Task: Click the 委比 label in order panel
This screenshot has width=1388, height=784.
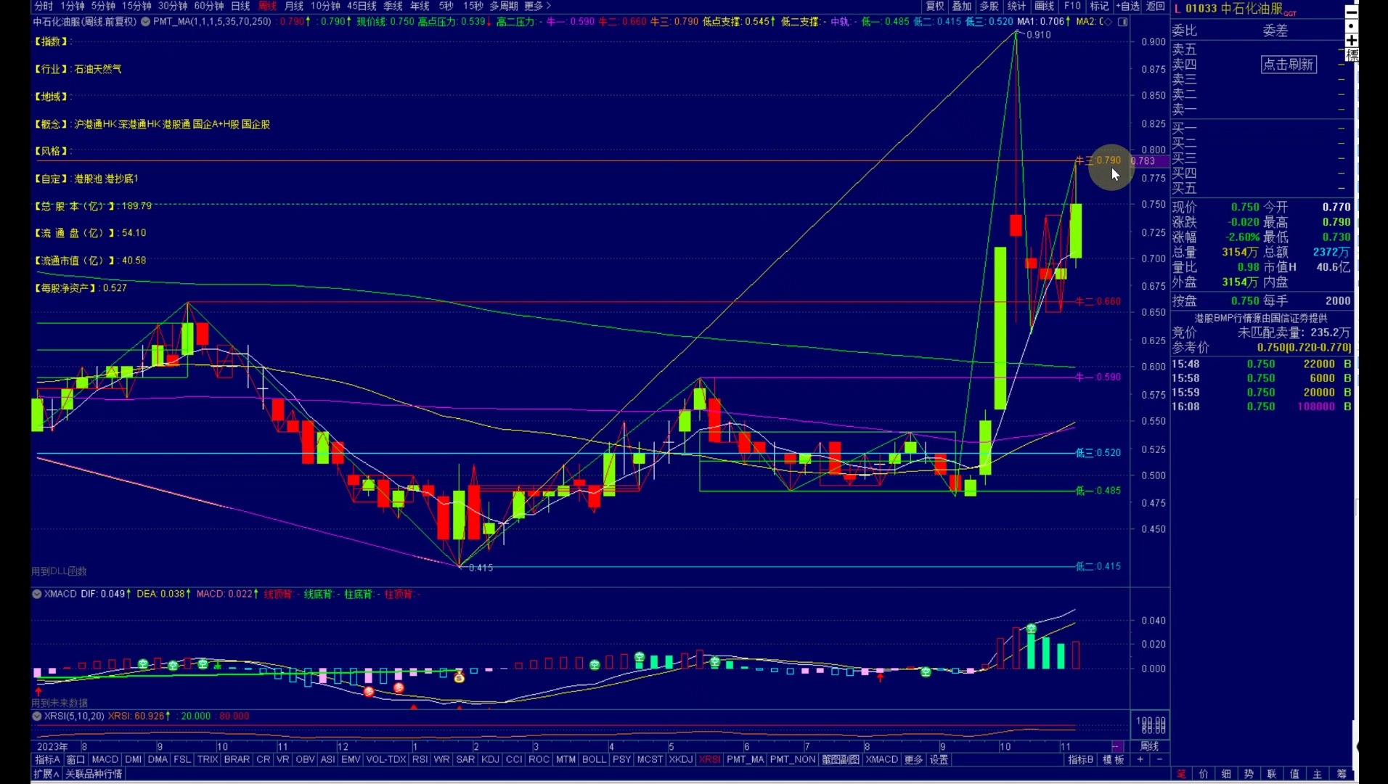Action: coord(1185,30)
